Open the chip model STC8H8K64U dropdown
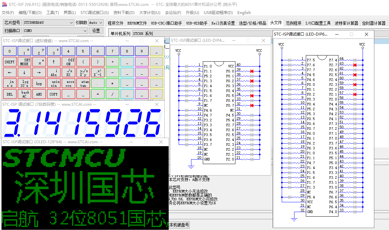Image resolution: width=389 pixels, height=230 pixels. pos(48,23)
